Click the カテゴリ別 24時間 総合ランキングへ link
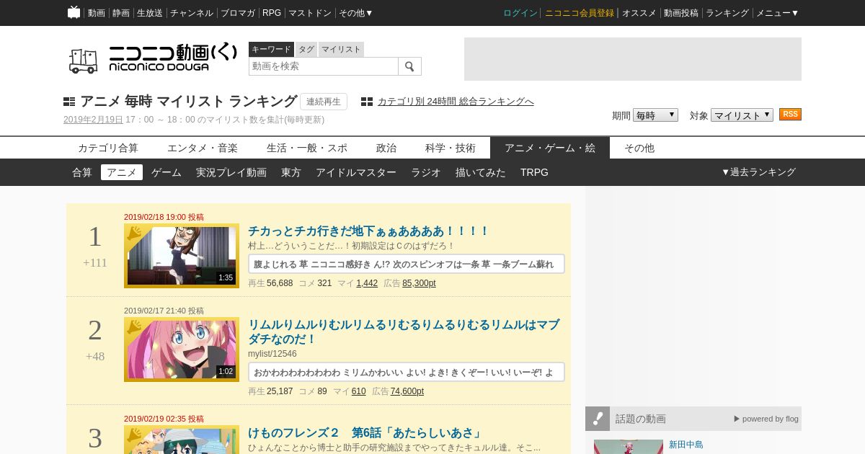The image size is (865, 454). (x=456, y=102)
